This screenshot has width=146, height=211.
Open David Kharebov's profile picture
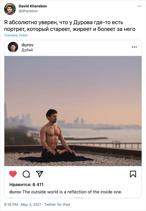pos(10,9)
